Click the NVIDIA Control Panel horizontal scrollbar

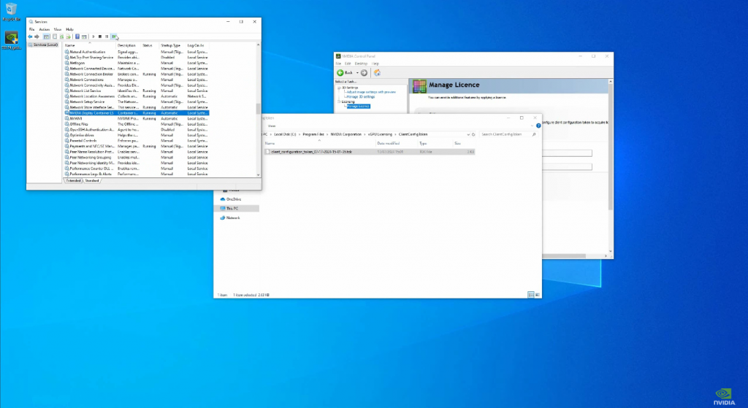click(x=564, y=256)
